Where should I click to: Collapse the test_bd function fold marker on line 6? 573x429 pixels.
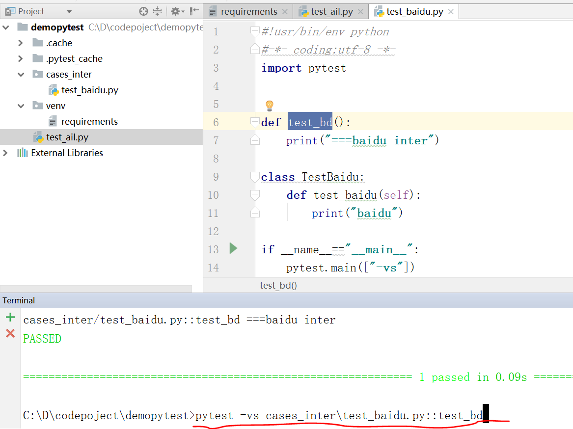255,122
